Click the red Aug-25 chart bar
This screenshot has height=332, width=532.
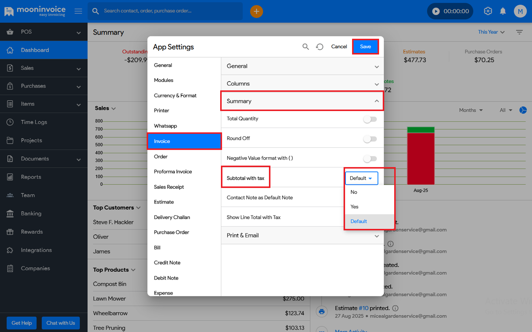(420, 159)
